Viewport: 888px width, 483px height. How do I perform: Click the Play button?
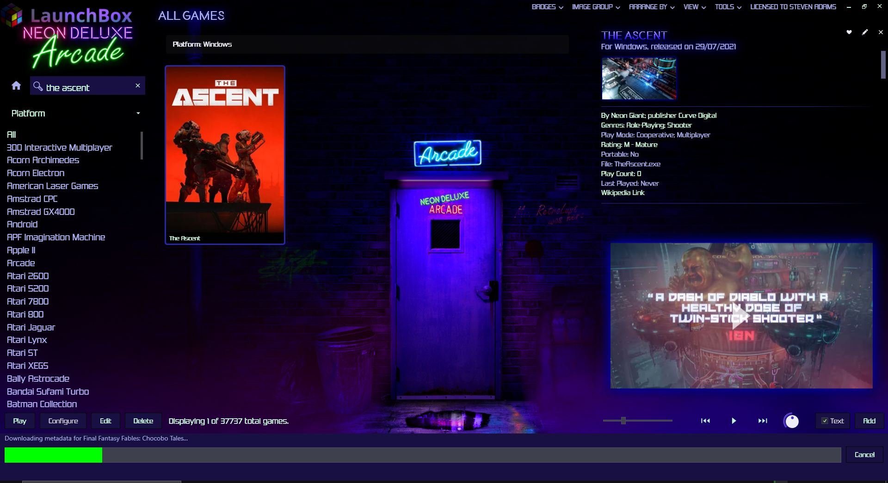19,421
